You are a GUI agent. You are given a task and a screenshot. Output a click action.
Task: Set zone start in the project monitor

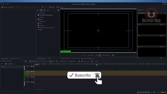tap(83, 55)
